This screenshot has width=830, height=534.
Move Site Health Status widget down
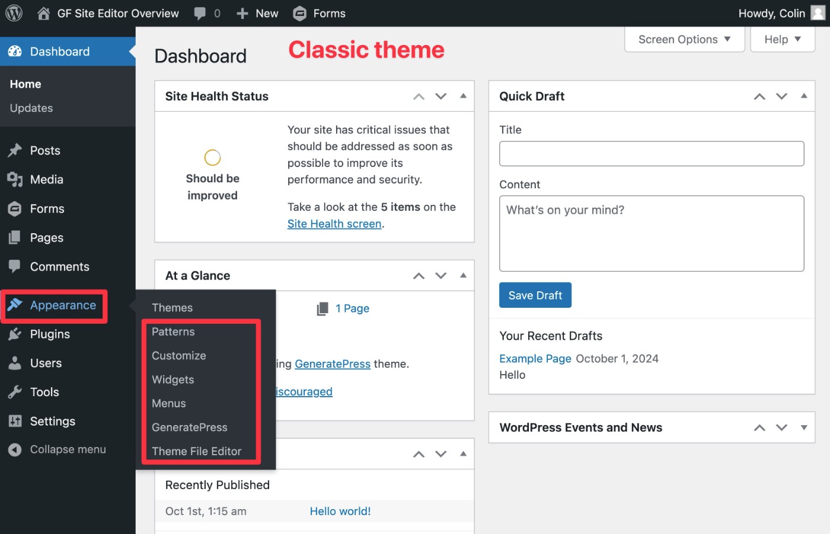coord(440,96)
